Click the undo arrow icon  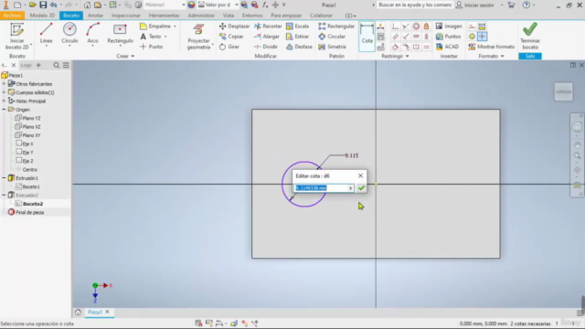click(x=53, y=5)
